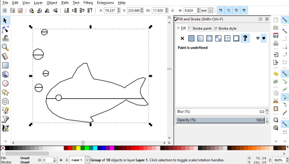Select the Node editing tool
Screen dimensions: 289x164
click(x=5, y=30)
